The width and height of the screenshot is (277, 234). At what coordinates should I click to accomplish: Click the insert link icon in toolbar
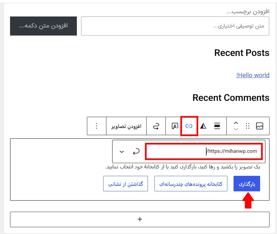(189, 126)
